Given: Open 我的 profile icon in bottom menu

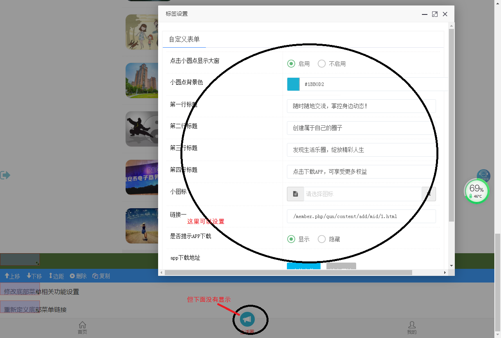Looking at the screenshot, I should (412, 325).
